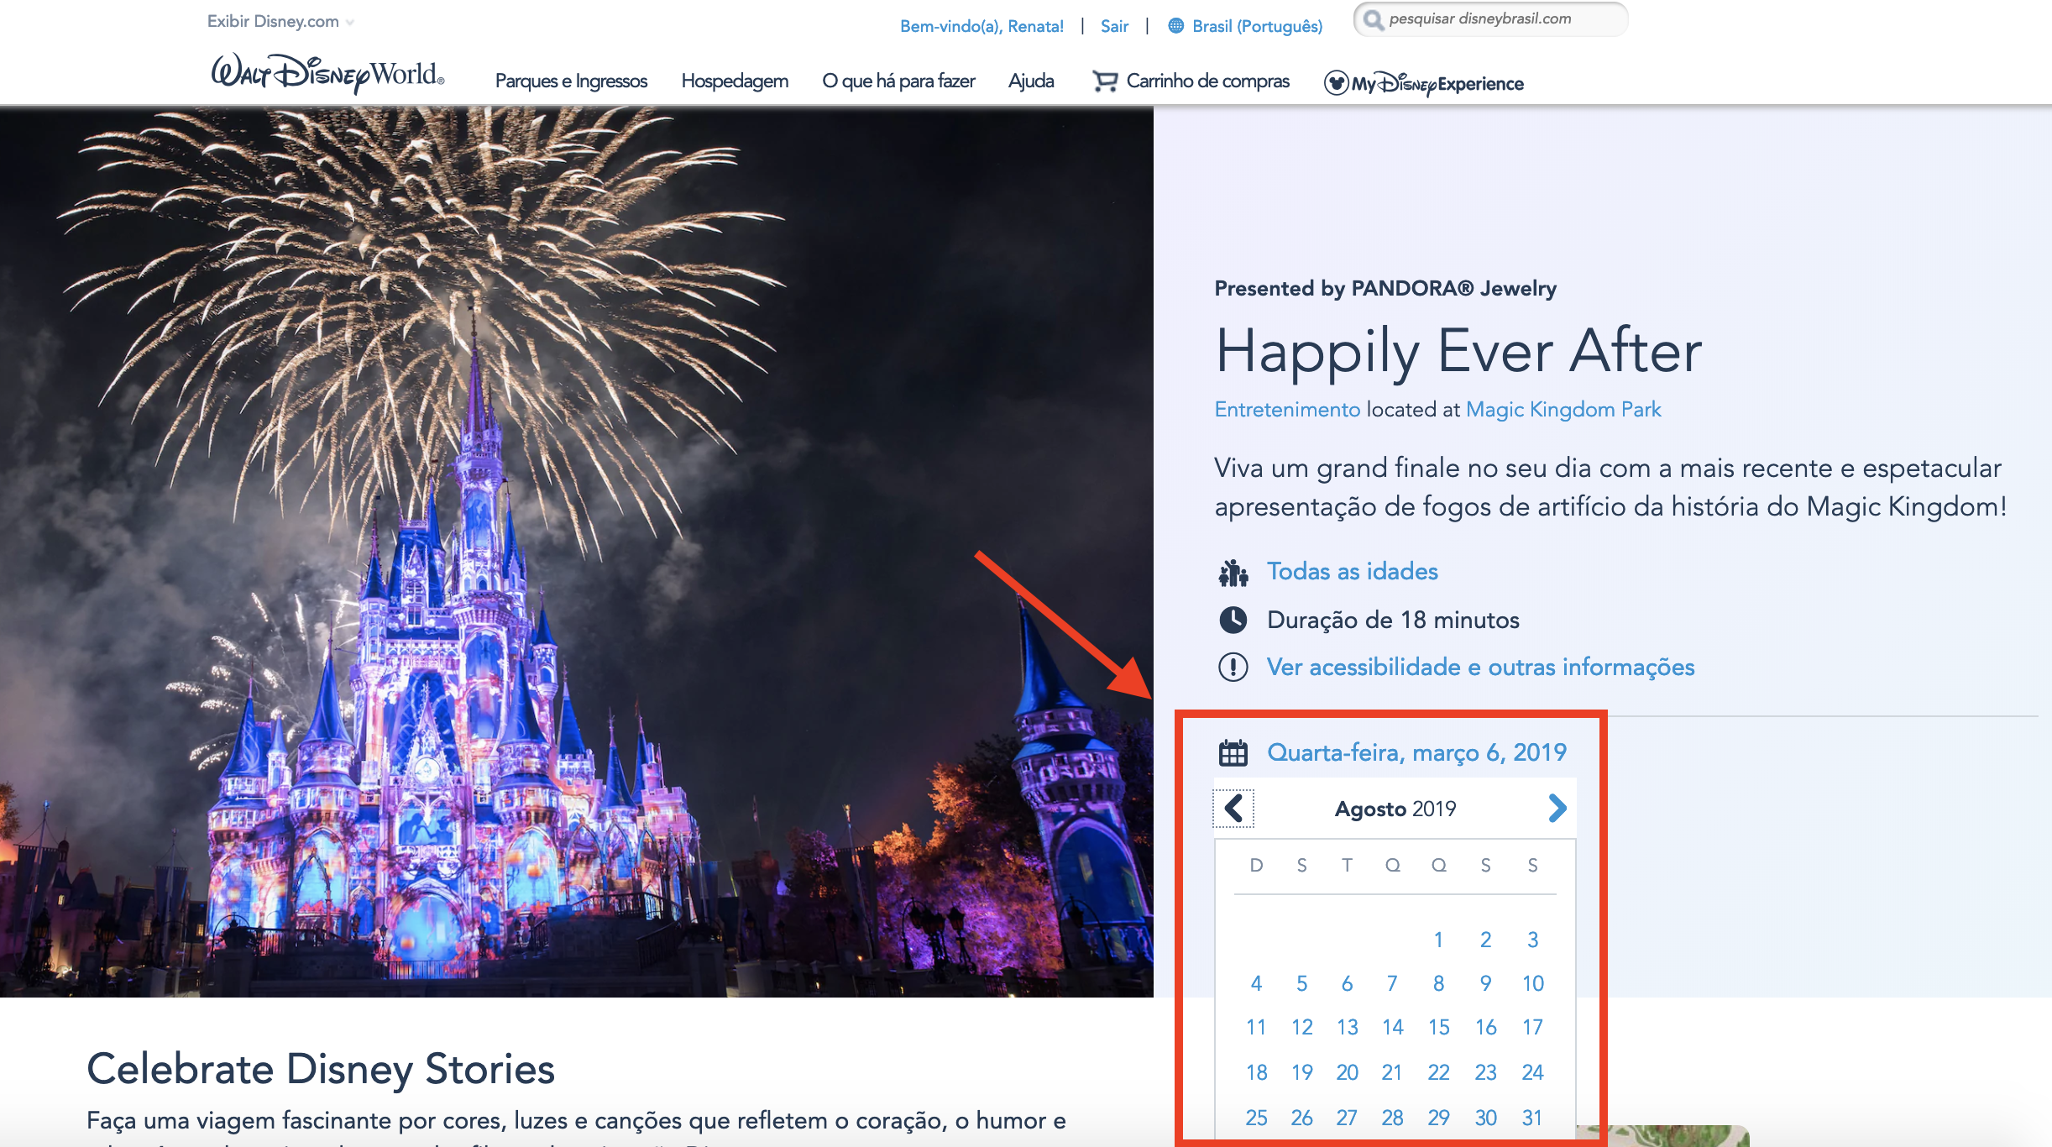This screenshot has width=2052, height=1147.
Task: Select August 14 in calendar
Action: click(x=1392, y=1027)
